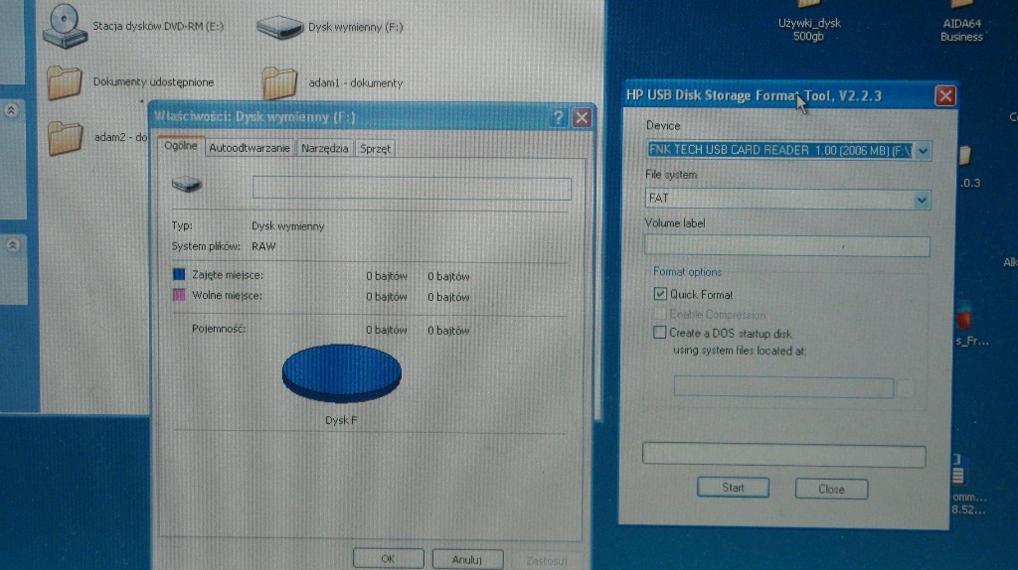Image resolution: width=1018 pixels, height=570 pixels.
Task: Click the 'Dysk F' label under pie chart
Action: pyautogui.click(x=341, y=420)
